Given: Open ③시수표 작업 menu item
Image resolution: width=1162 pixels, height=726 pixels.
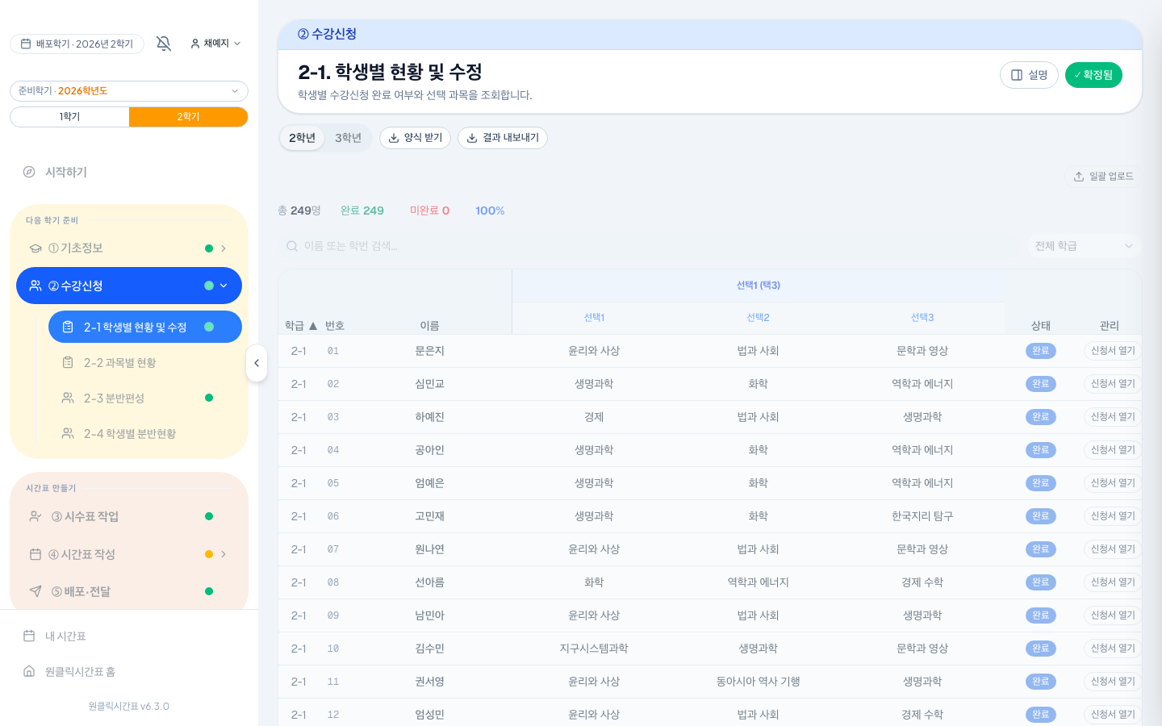Looking at the screenshot, I should pyautogui.click(x=129, y=516).
